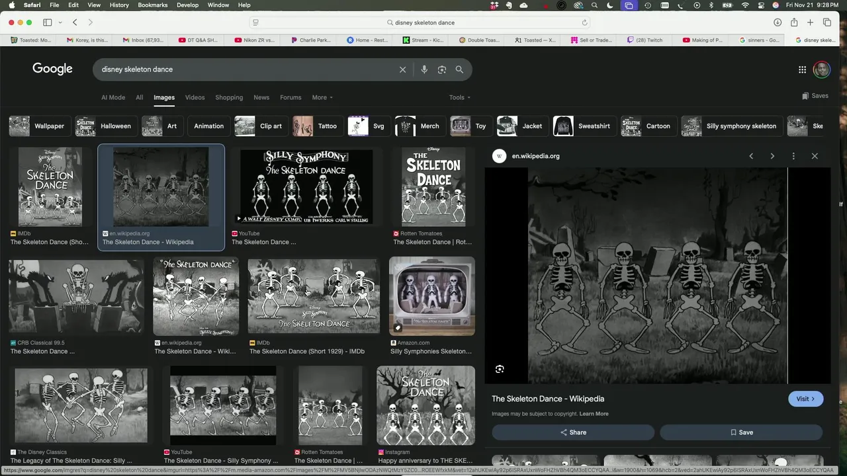847x476 pixels.
Task: Click the Visit button
Action: 805,399
